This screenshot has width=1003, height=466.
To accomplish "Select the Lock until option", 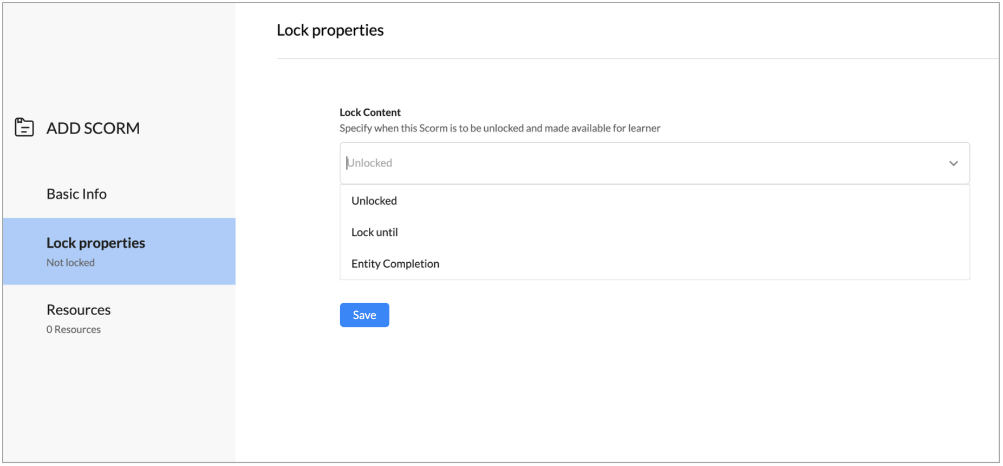I will (x=375, y=232).
